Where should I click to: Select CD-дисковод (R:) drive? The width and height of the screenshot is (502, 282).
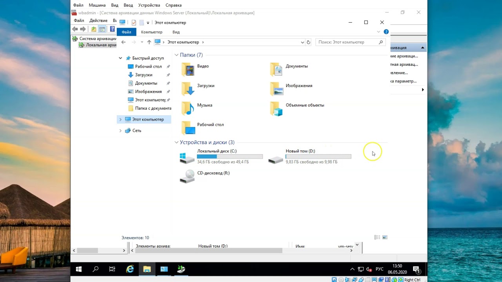pyautogui.click(x=205, y=176)
